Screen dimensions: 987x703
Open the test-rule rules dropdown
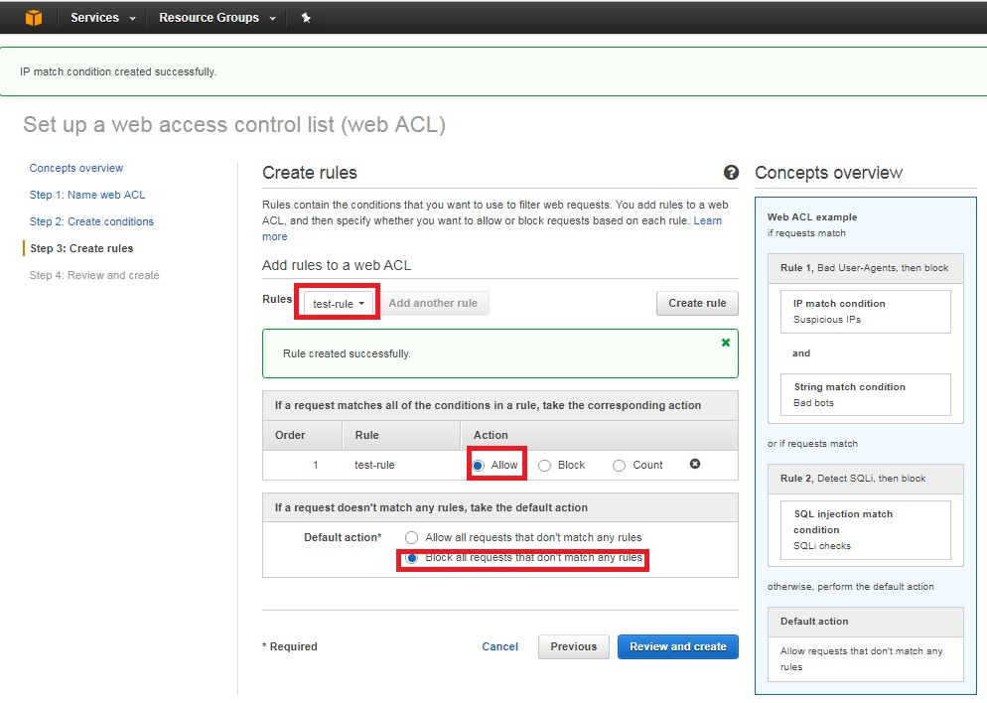coord(339,304)
